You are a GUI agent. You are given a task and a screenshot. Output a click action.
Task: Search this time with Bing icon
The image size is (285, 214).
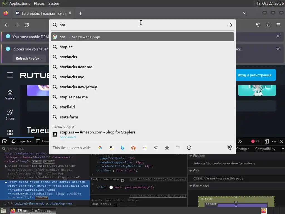coord(122,148)
